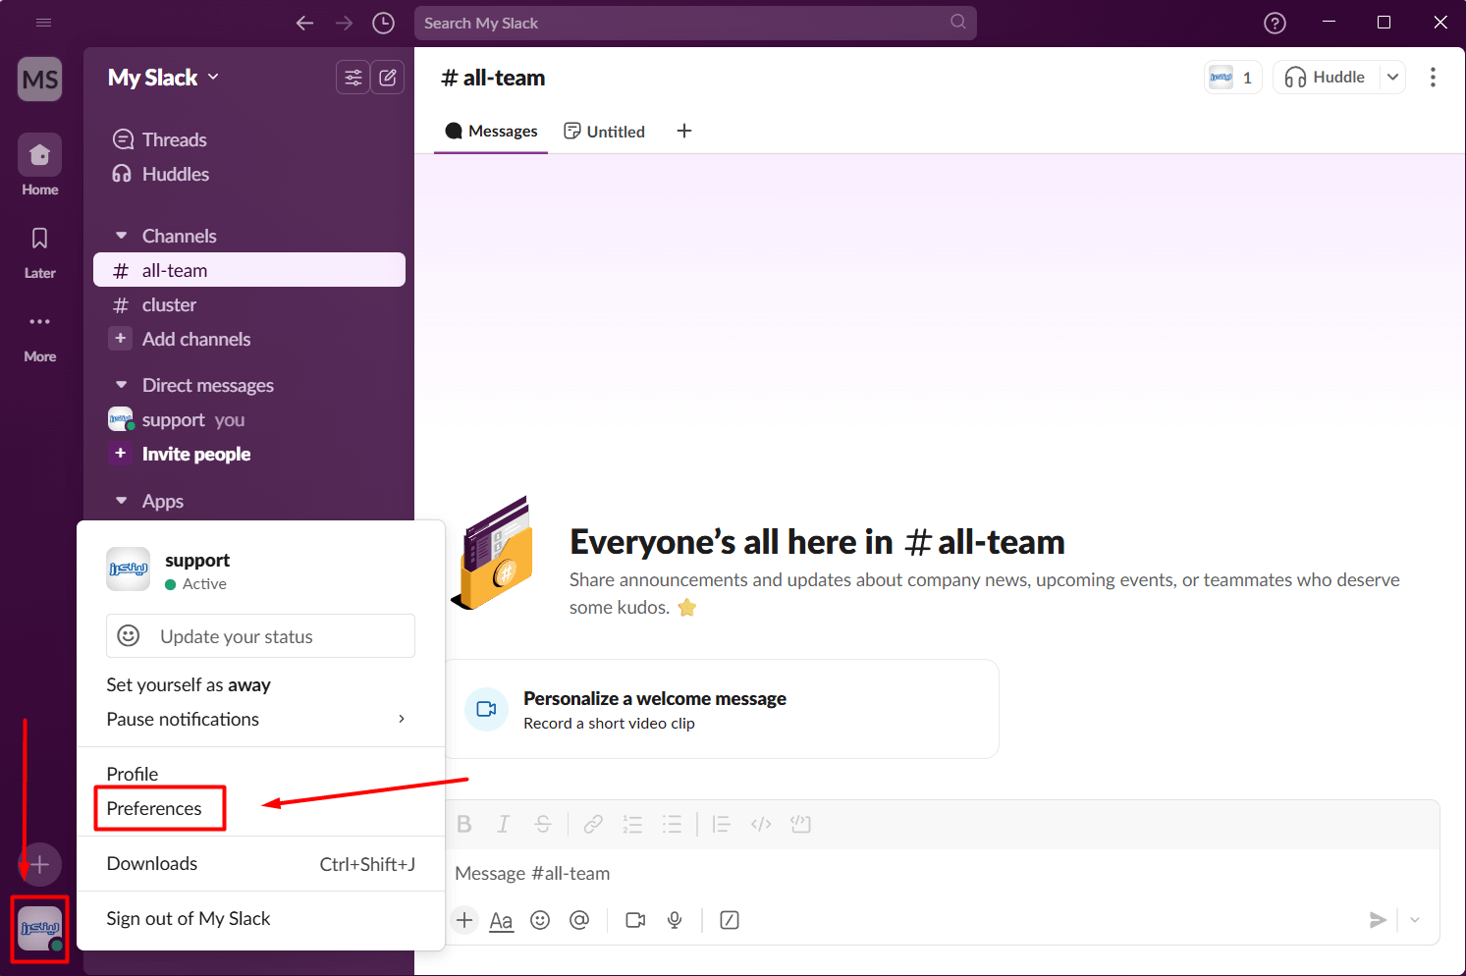The image size is (1466, 976).
Task: Click the emoji icon in message composer
Action: coord(540,920)
